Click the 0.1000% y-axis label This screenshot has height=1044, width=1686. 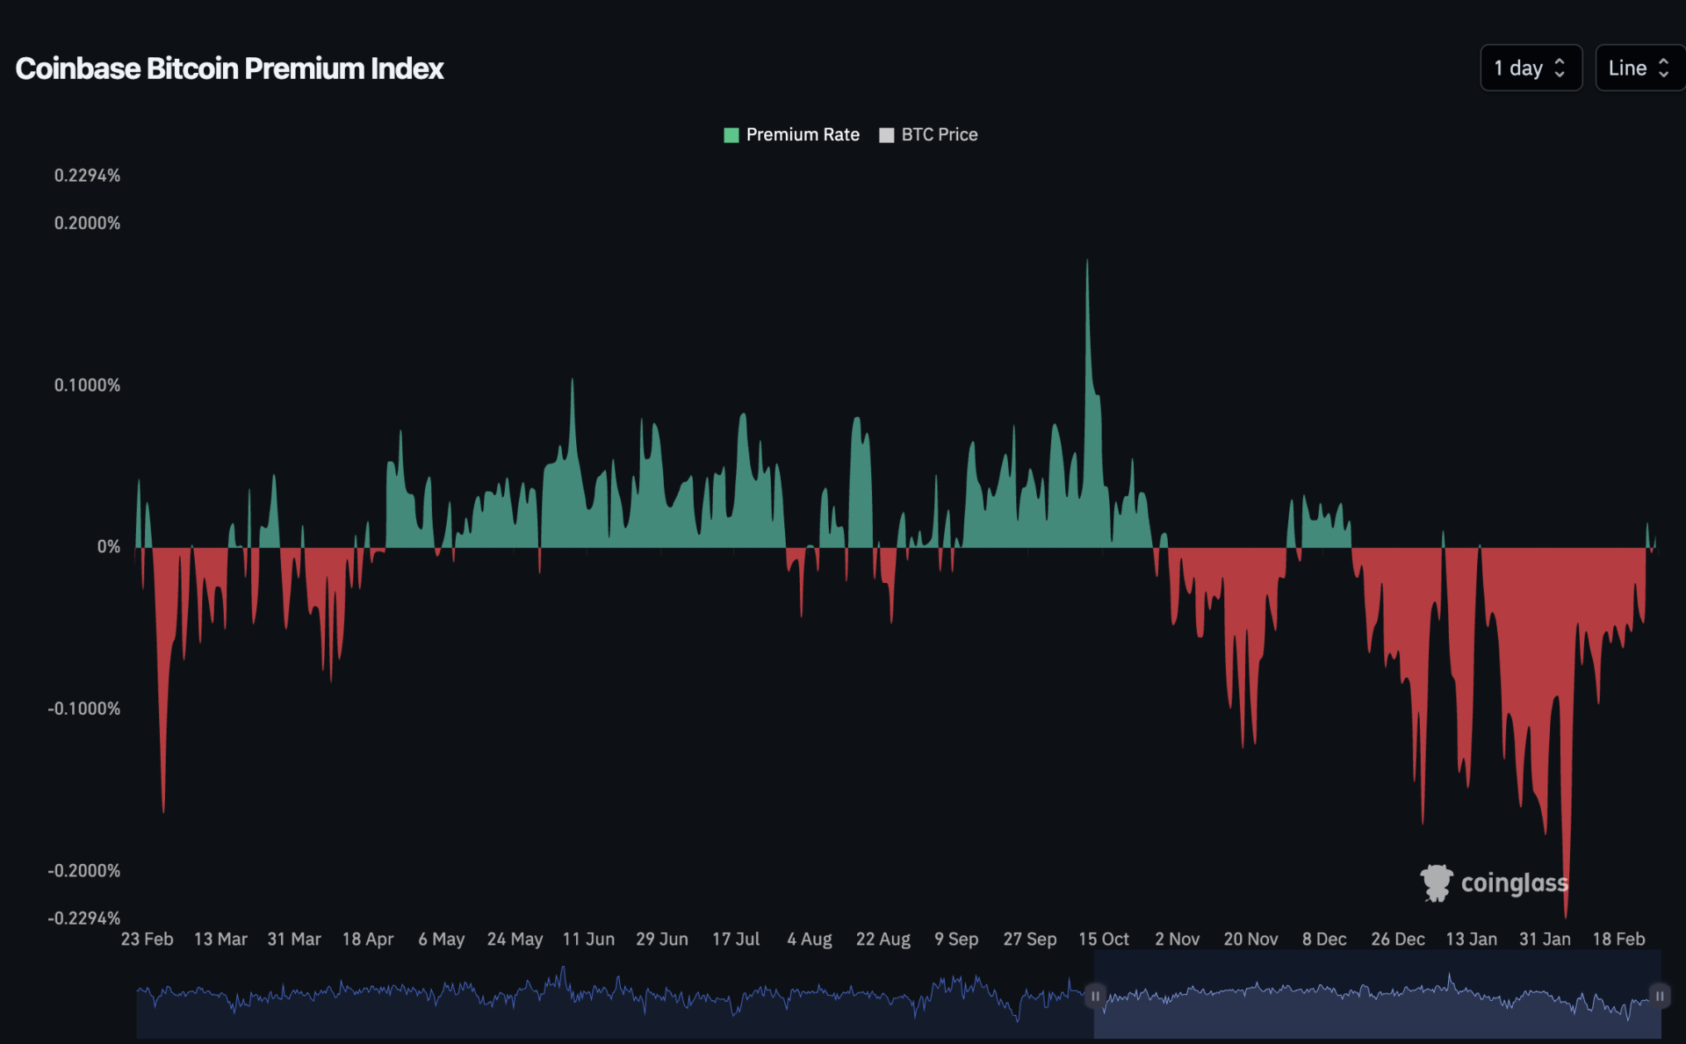[x=87, y=385]
